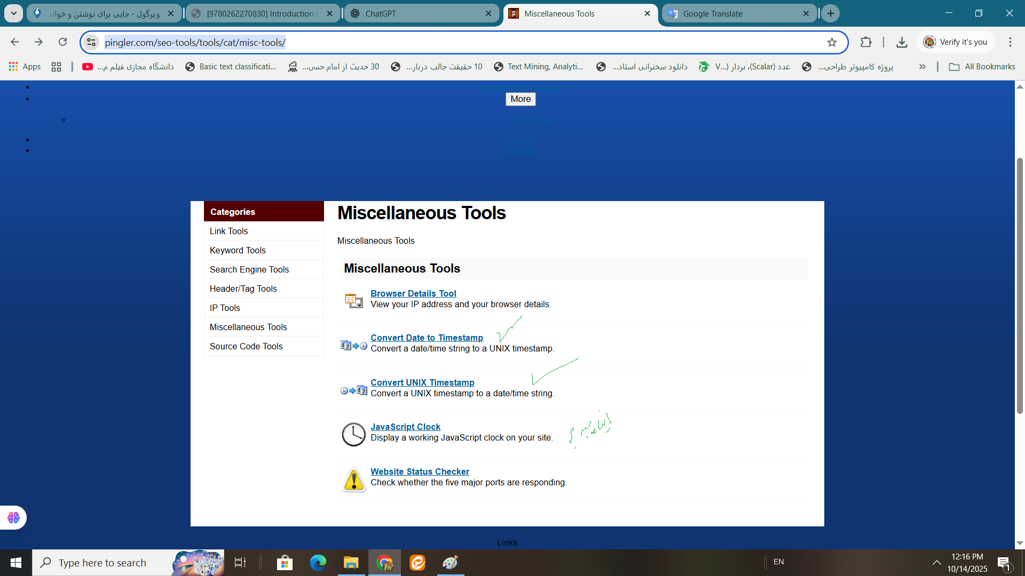Open File Explorer from the taskbar
The image size is (1025, 576).
[351, 563]
